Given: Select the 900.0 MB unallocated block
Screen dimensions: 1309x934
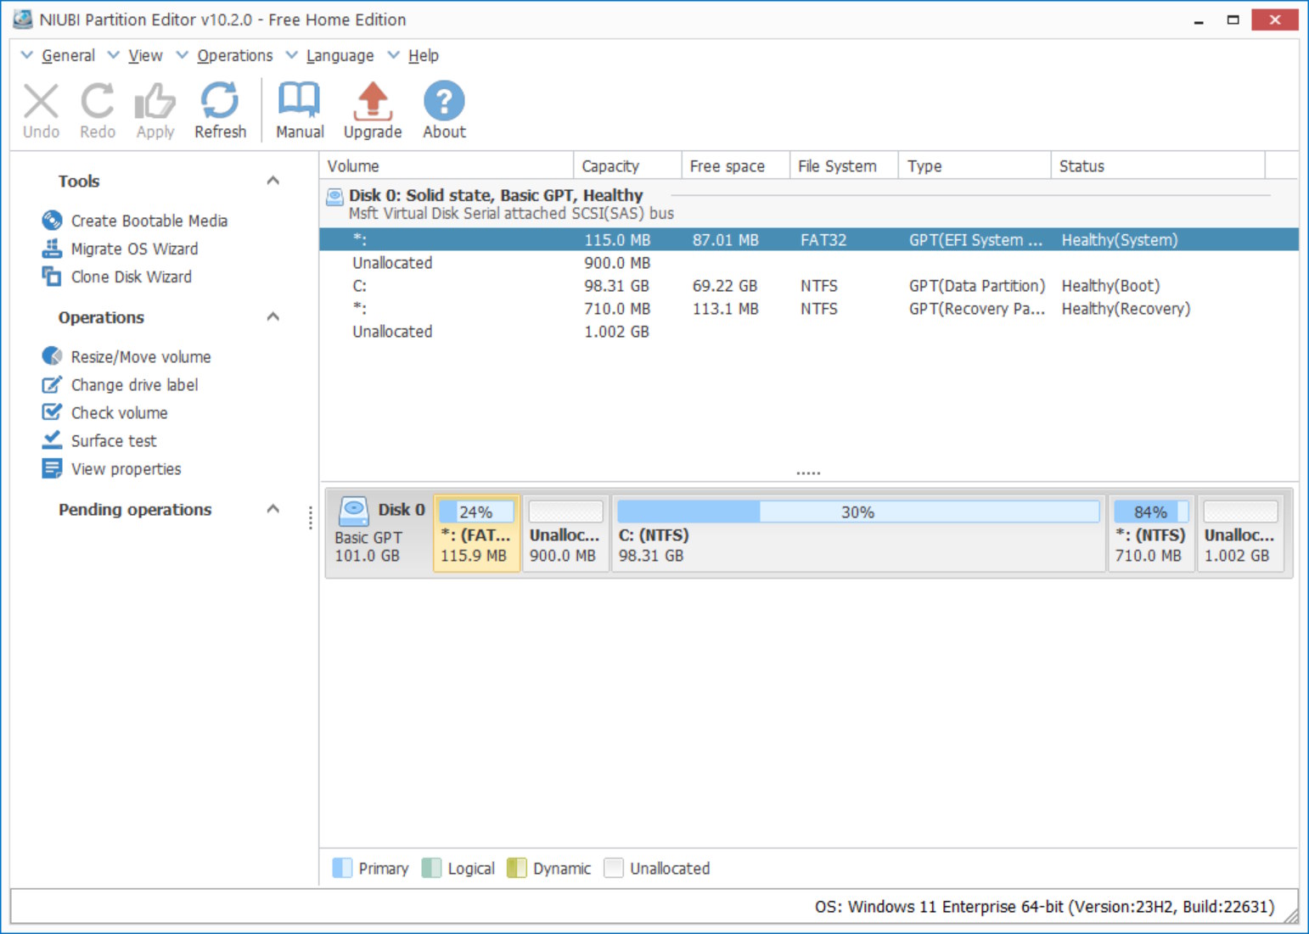Looking at the screenshot, I should 565,534.
